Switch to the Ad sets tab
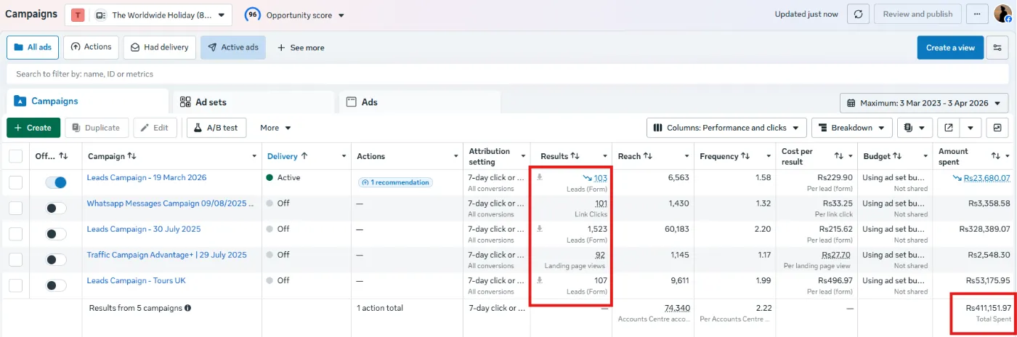Screen dimensions: 1017x337 point(253,102)
